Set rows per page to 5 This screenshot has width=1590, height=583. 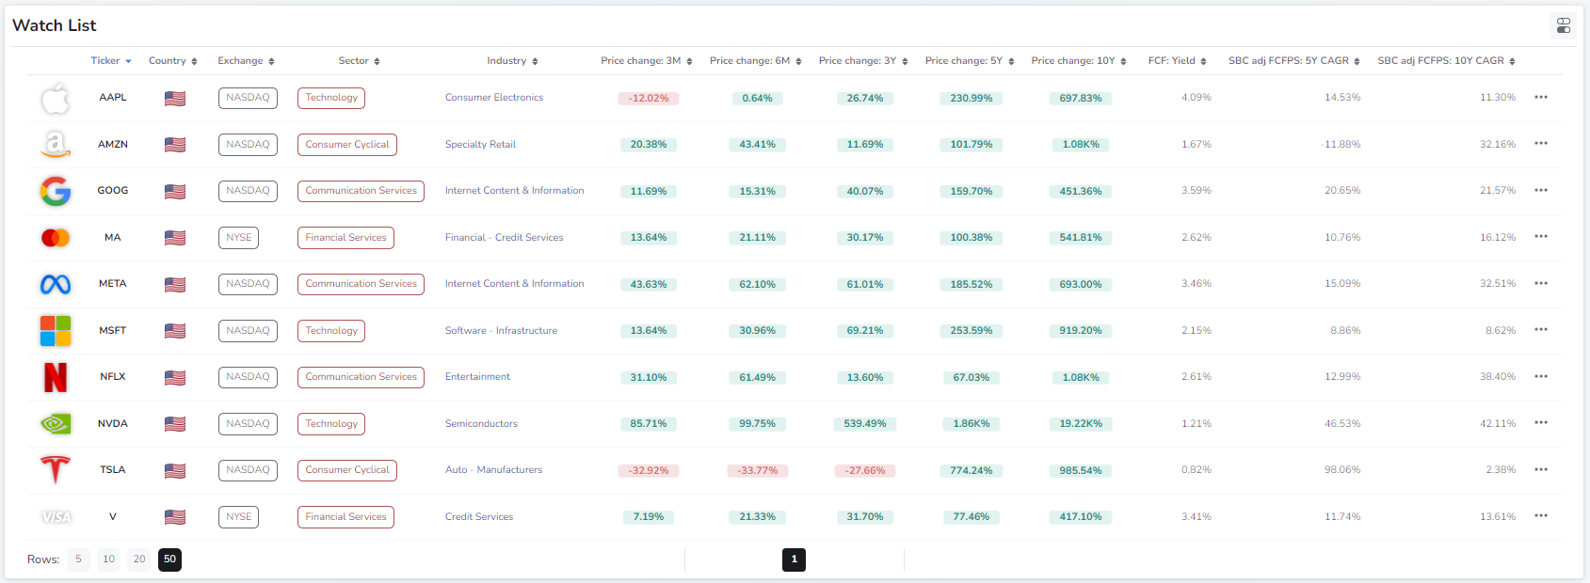click(78, 559)
